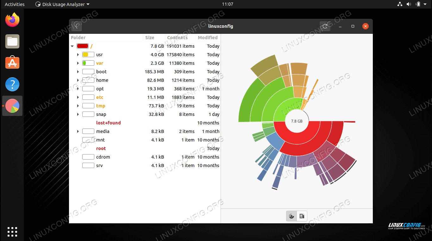Click '82.6 MB' size of home
432x241 pixels.
(x=156, y=80)
